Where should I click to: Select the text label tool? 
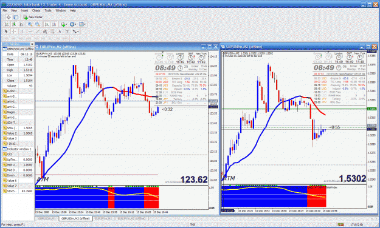click(x=67, y=32)
